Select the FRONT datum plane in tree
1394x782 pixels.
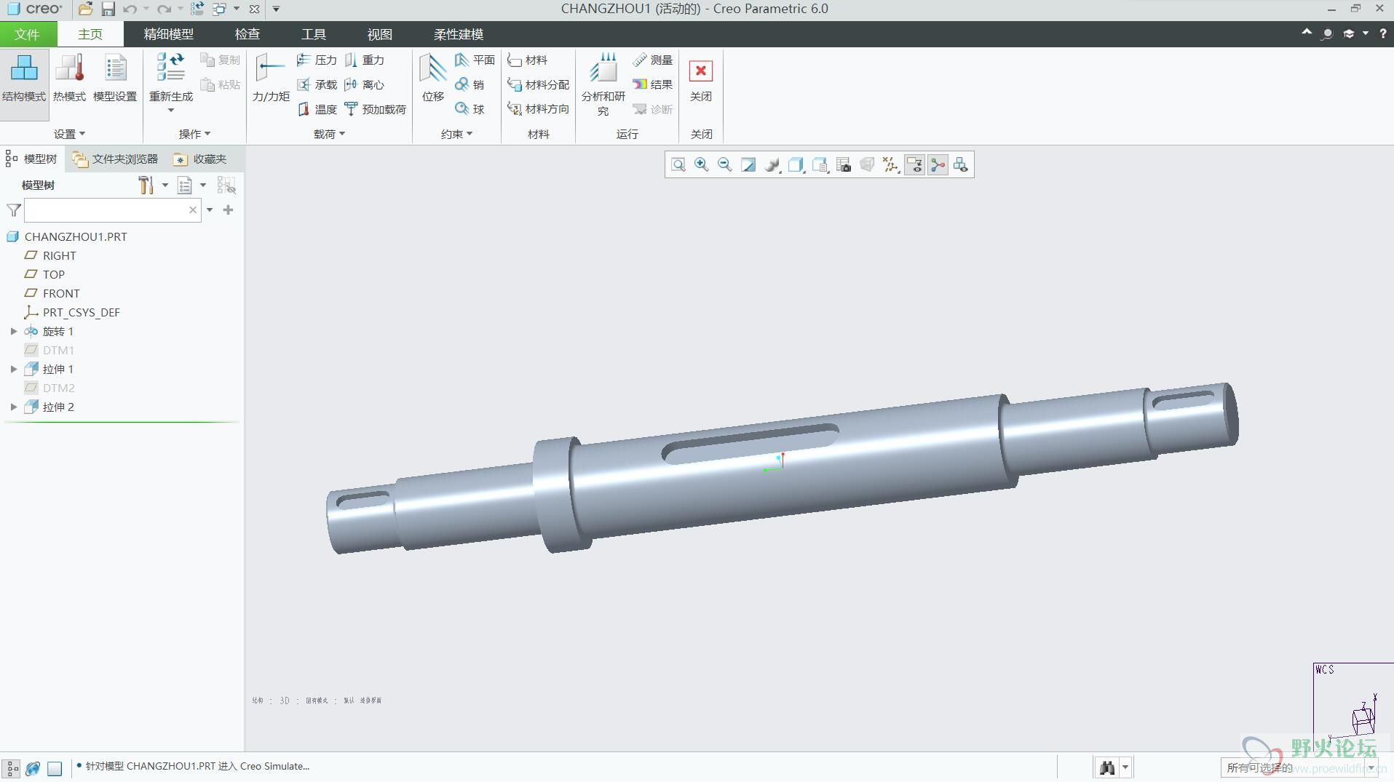tap(52, 293)
